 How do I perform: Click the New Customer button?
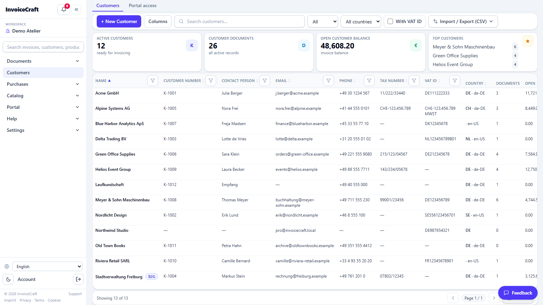coord(119,21)
